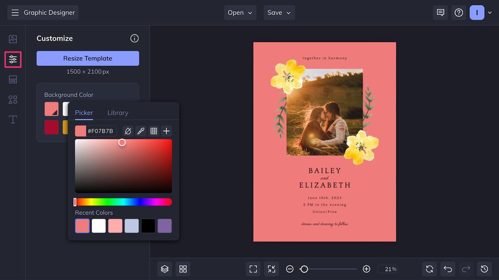The height and width of the screenshot is (280, 499).
Task: Click the Resize Template button
Action: coord(88,59)
